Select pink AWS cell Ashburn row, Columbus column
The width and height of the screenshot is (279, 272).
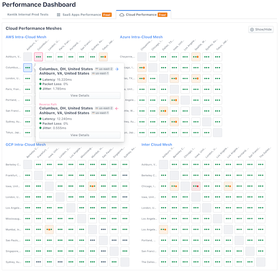[x=38, y=57]
